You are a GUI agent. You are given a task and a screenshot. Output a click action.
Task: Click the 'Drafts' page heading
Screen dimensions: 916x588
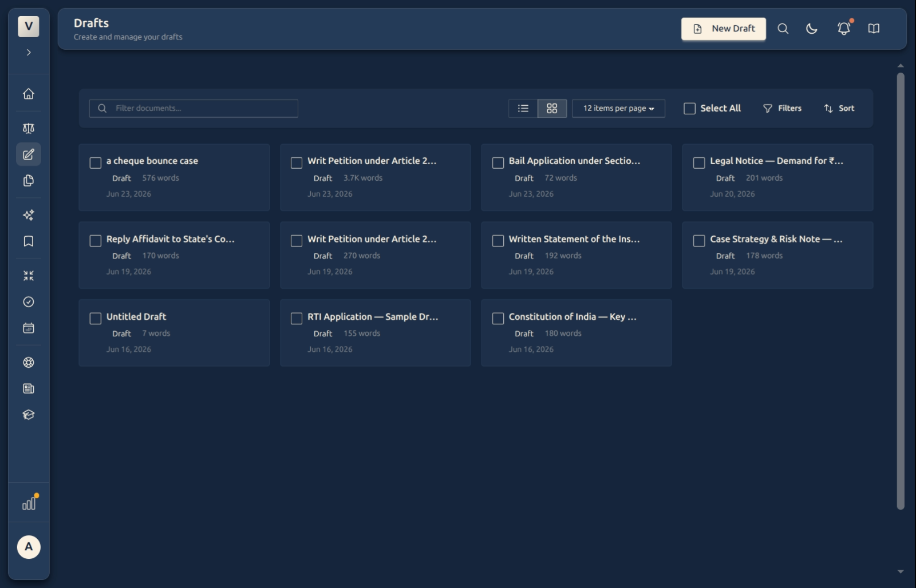91,23
